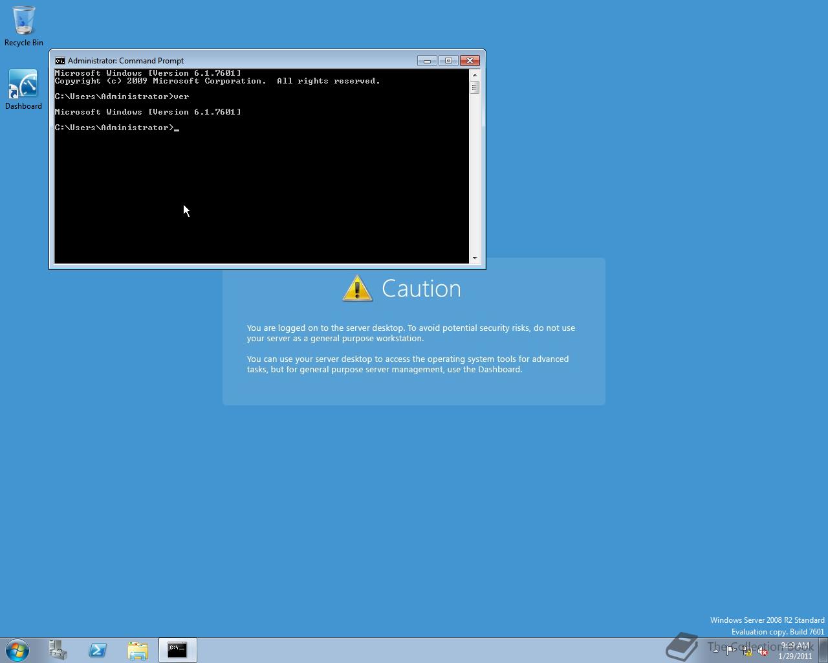Open the network status tray icon
The height and width of the screenshot is (663, 828).
point(746,651)
